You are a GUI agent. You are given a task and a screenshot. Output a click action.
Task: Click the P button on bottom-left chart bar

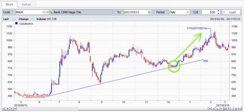(7, 109)
